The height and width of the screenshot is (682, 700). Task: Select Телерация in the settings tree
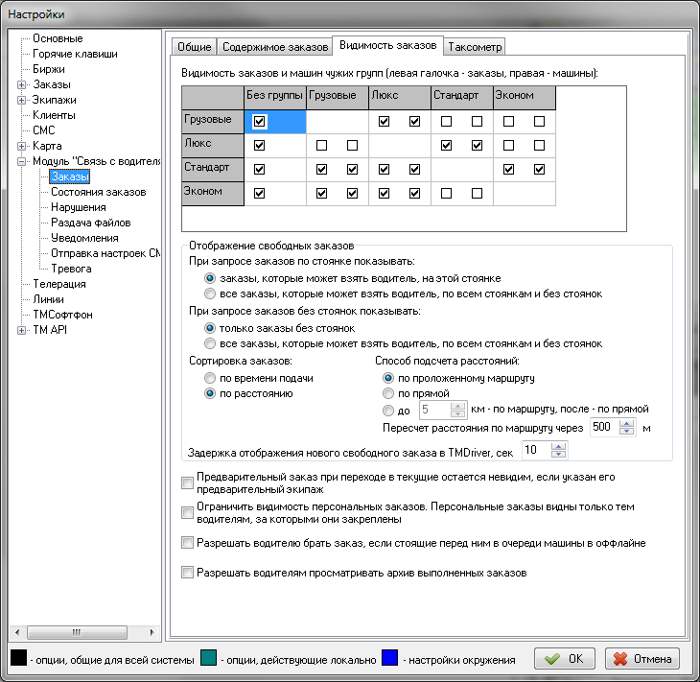(x=59, y=284)
